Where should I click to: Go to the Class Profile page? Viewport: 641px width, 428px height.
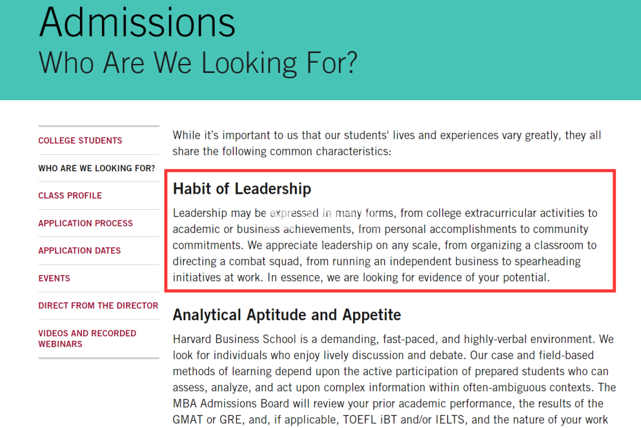[70, 196]
